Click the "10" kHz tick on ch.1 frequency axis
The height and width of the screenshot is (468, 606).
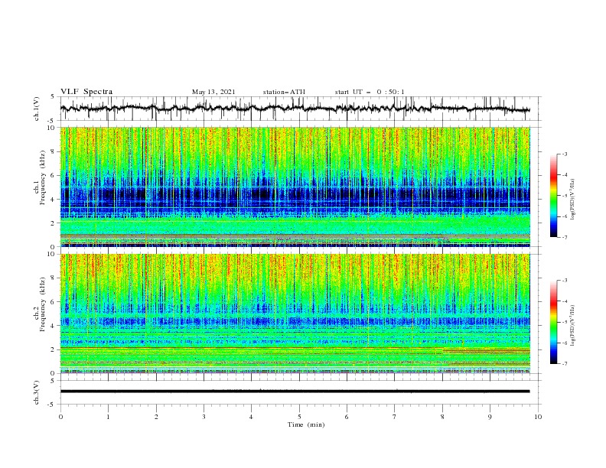[x=52, y=128]
